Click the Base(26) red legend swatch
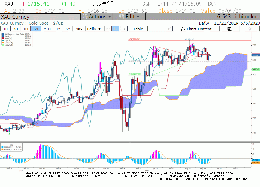 click(3, 38)
